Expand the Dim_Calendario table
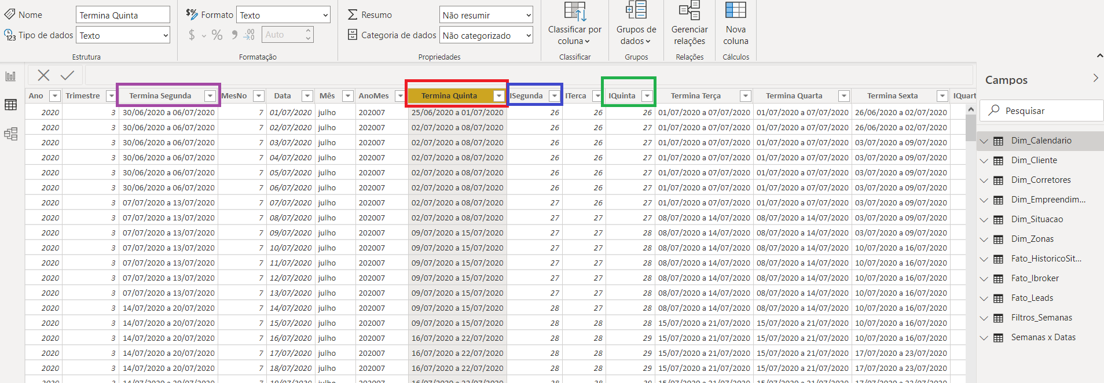This screenshot has height=383, width=1104. [x=984, y=141]
